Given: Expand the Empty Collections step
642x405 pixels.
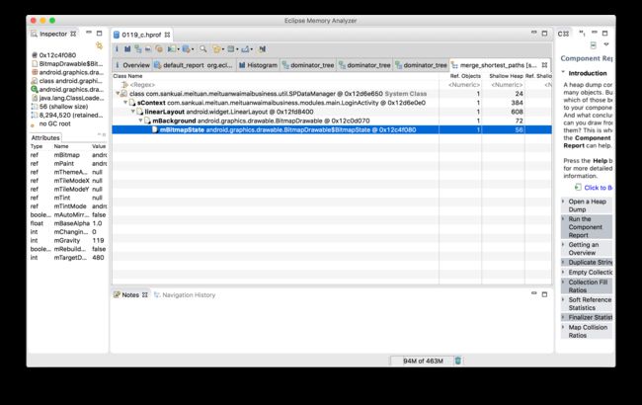Looking at the screenshot, I should [563, 272].
